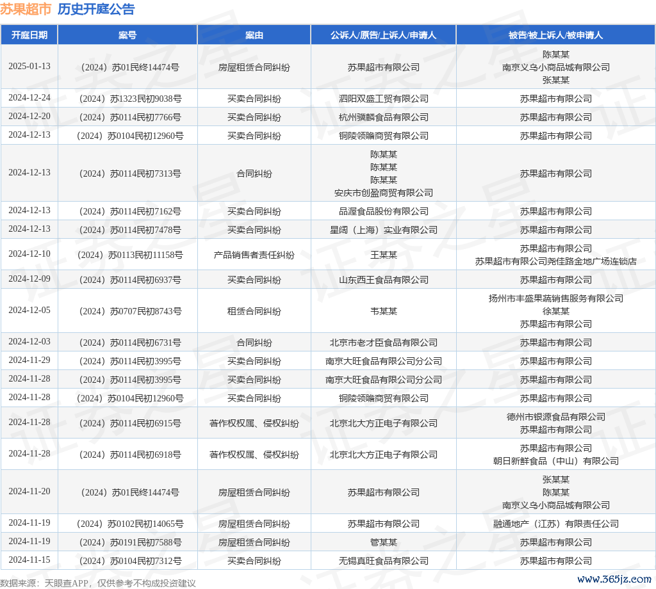Select case number 苏0114民初7766号
This screenshot has height=589, width=656.
pyautogui.click(x=130, y=117)
